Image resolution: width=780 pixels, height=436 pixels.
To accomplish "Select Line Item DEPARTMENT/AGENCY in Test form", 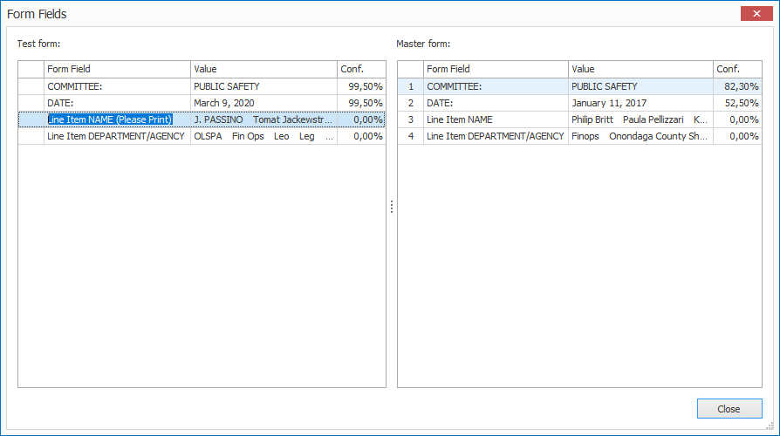I will pos(117,136).
